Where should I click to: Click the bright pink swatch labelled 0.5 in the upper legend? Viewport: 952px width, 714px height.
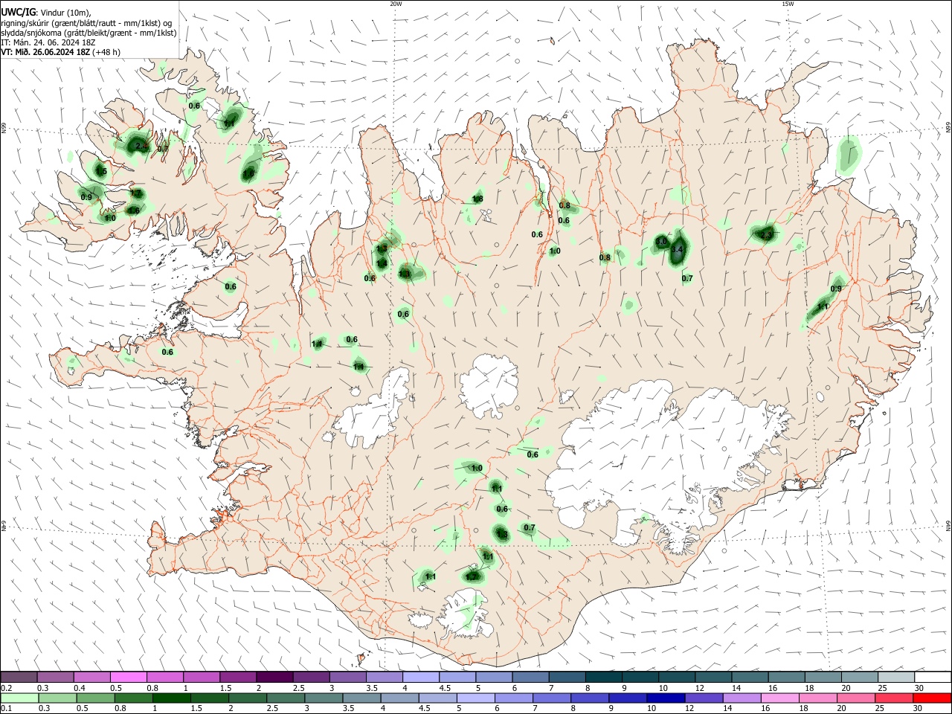click(x=128, y=677)
